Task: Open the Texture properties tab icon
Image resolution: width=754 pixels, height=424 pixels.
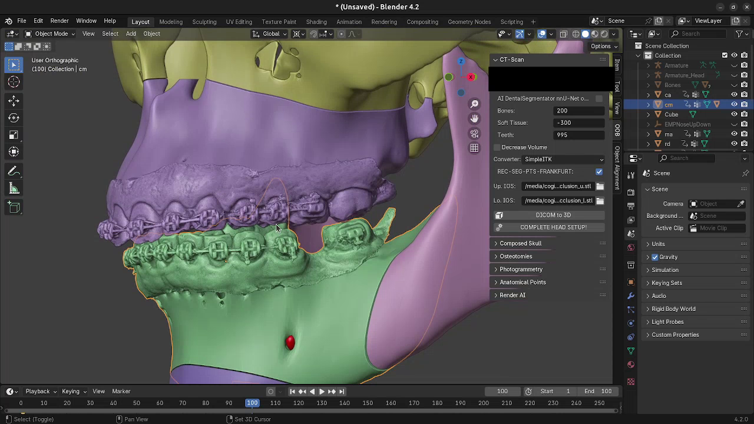Action: pyautogui.click(x=631, y=382)
